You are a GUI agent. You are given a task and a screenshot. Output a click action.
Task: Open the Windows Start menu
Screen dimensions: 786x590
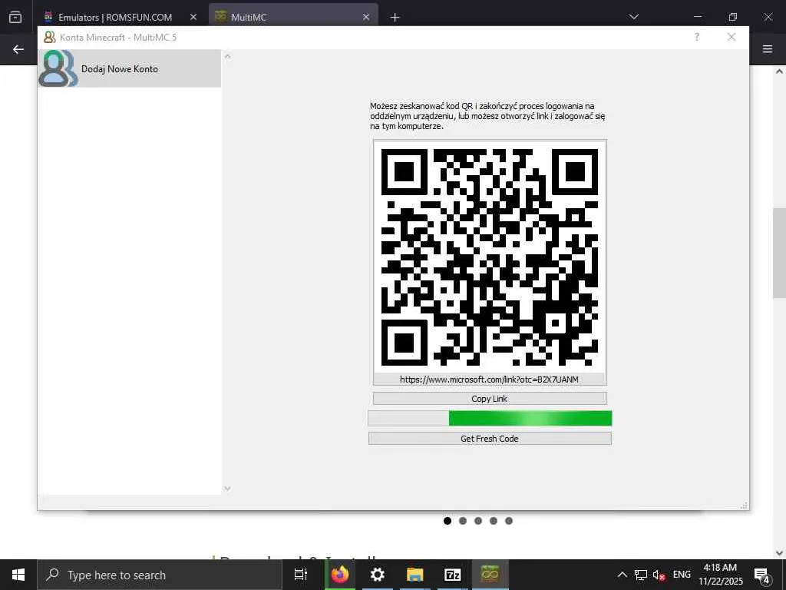click(18, 575)
